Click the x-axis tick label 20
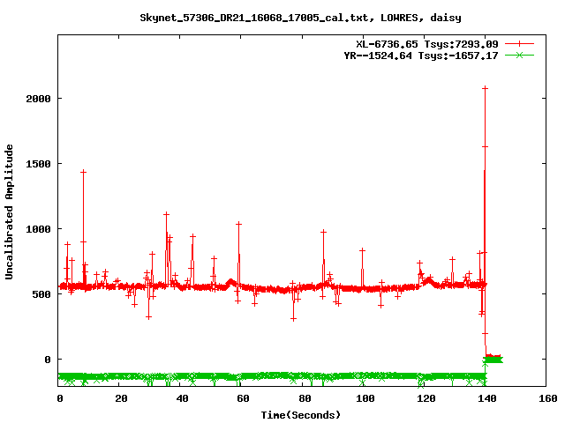 pyautogui.click(x=122, y=398)
